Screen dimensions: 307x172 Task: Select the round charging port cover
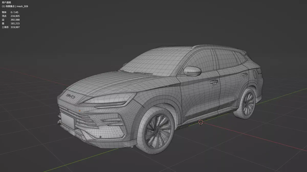point(255,74)
